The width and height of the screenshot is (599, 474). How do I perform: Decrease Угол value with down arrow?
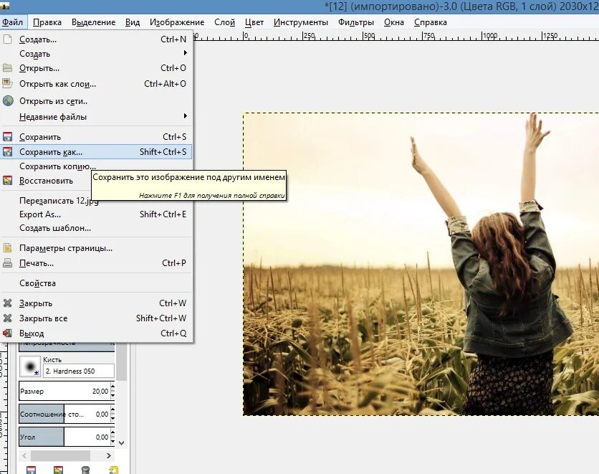click(112, 441)
